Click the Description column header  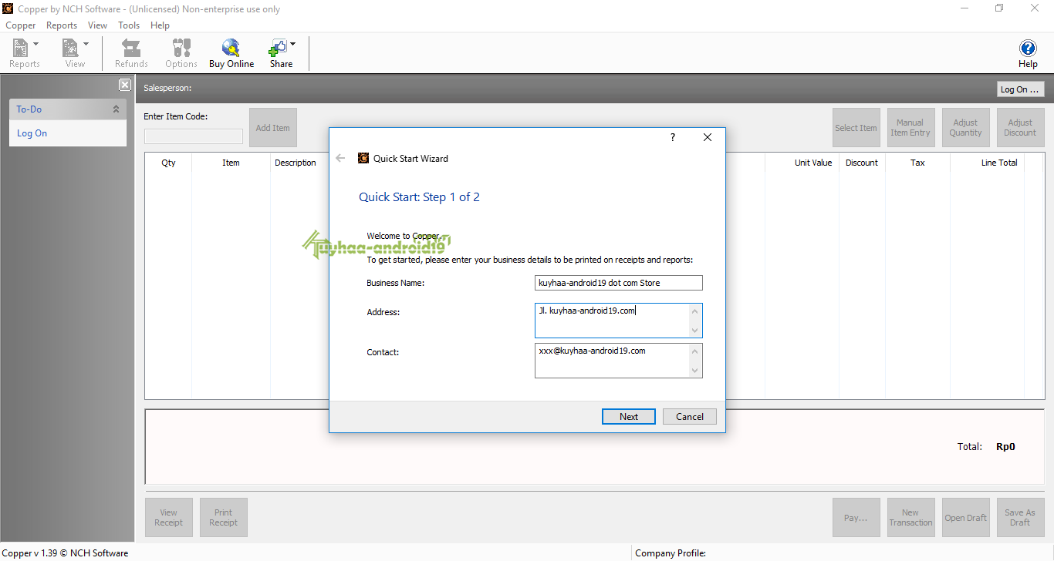(296, 163)
